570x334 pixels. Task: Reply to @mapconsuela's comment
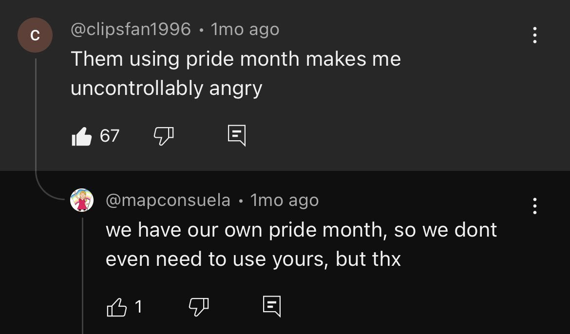click(272, 306)
